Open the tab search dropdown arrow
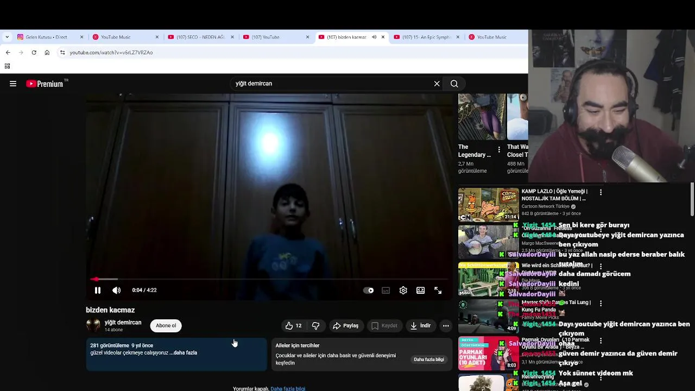 pos(7,37)
